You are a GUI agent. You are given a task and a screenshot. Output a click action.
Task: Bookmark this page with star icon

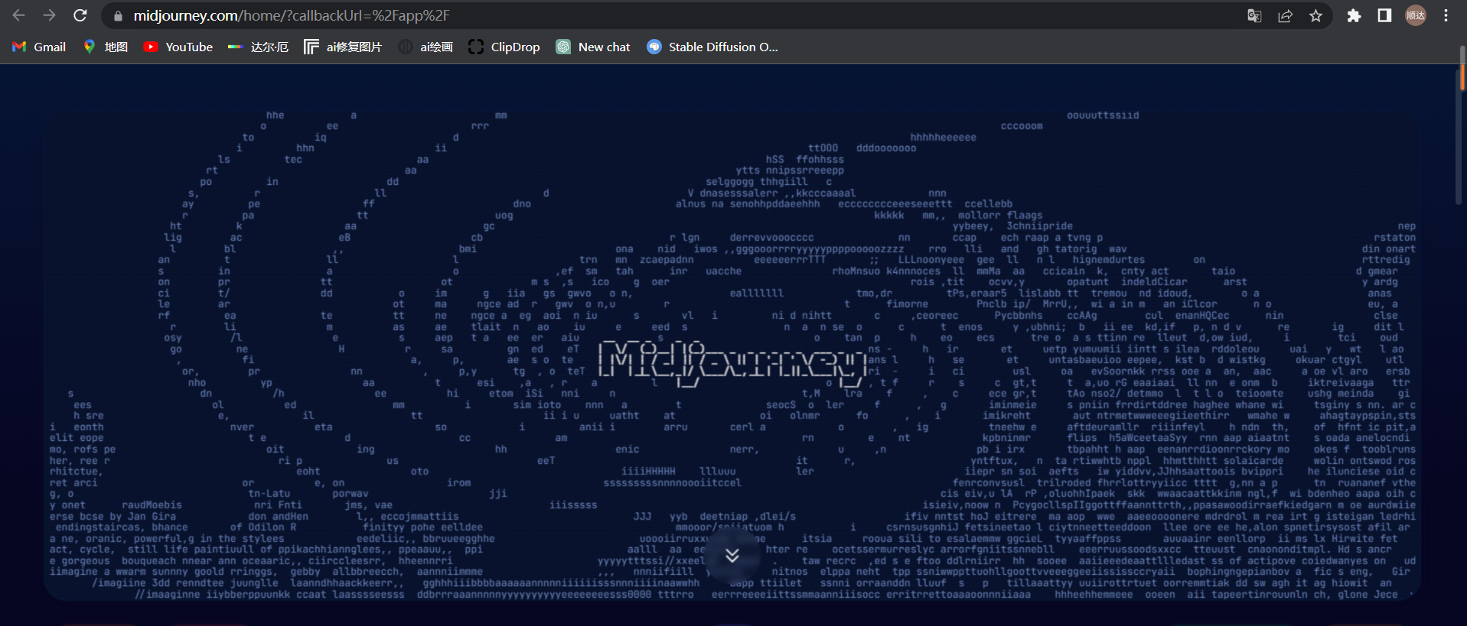click(1315, 15)
